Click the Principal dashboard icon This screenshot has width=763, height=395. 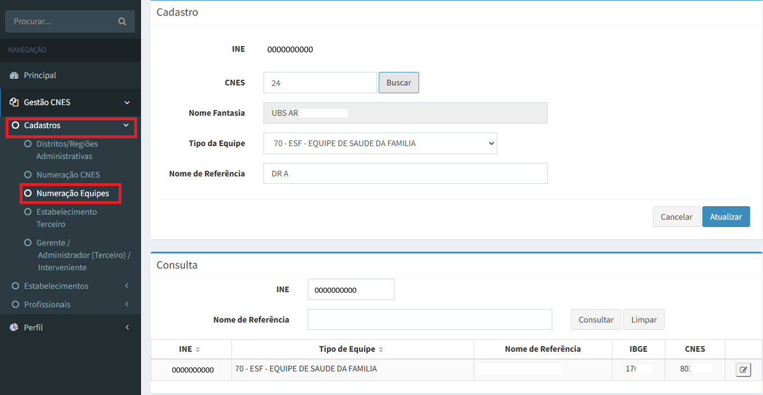tap(14, 75)
